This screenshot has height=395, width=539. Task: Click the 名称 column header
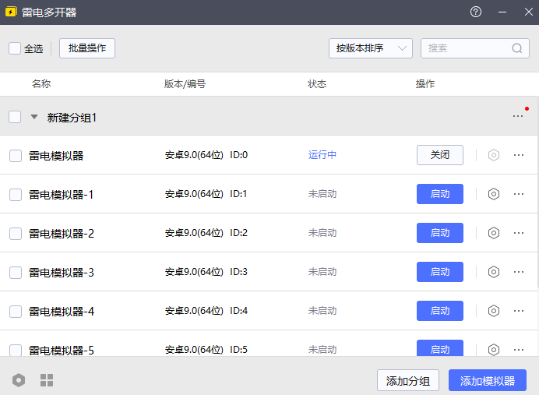(41, 84)
